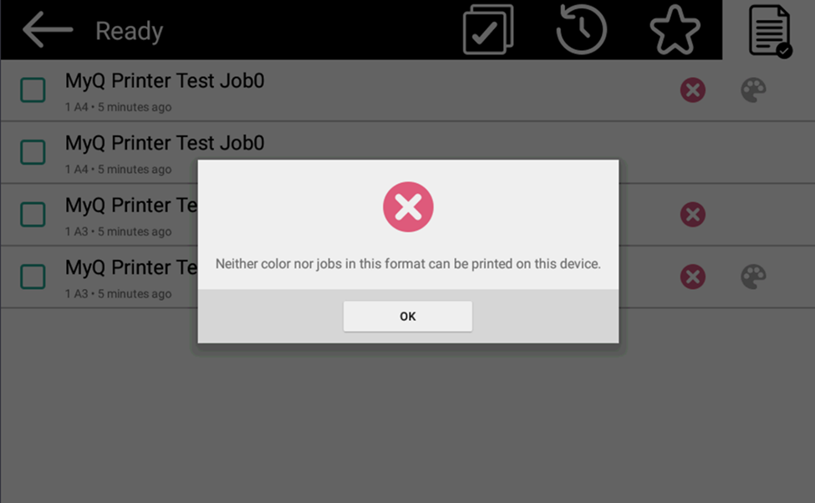The image size is (815, 503).
Task: Click the color palette icon on last A3 job
Action: coord(753,277)
